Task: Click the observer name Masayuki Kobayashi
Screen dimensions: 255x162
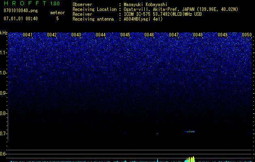Action: (x=146, y=4)
